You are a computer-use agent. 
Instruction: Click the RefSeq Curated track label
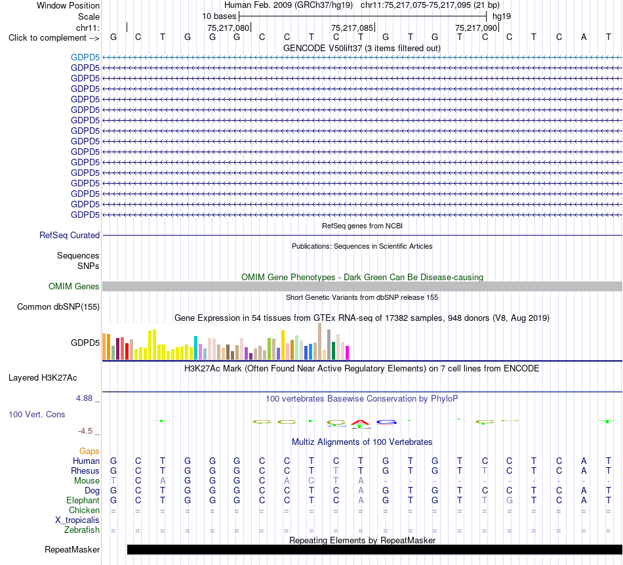pyautogui.click(x=70, y=235)
